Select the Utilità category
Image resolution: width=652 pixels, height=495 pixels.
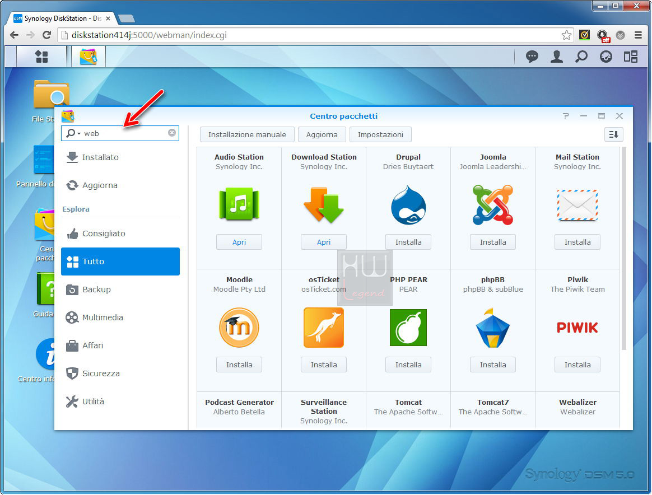coord(120,401)
